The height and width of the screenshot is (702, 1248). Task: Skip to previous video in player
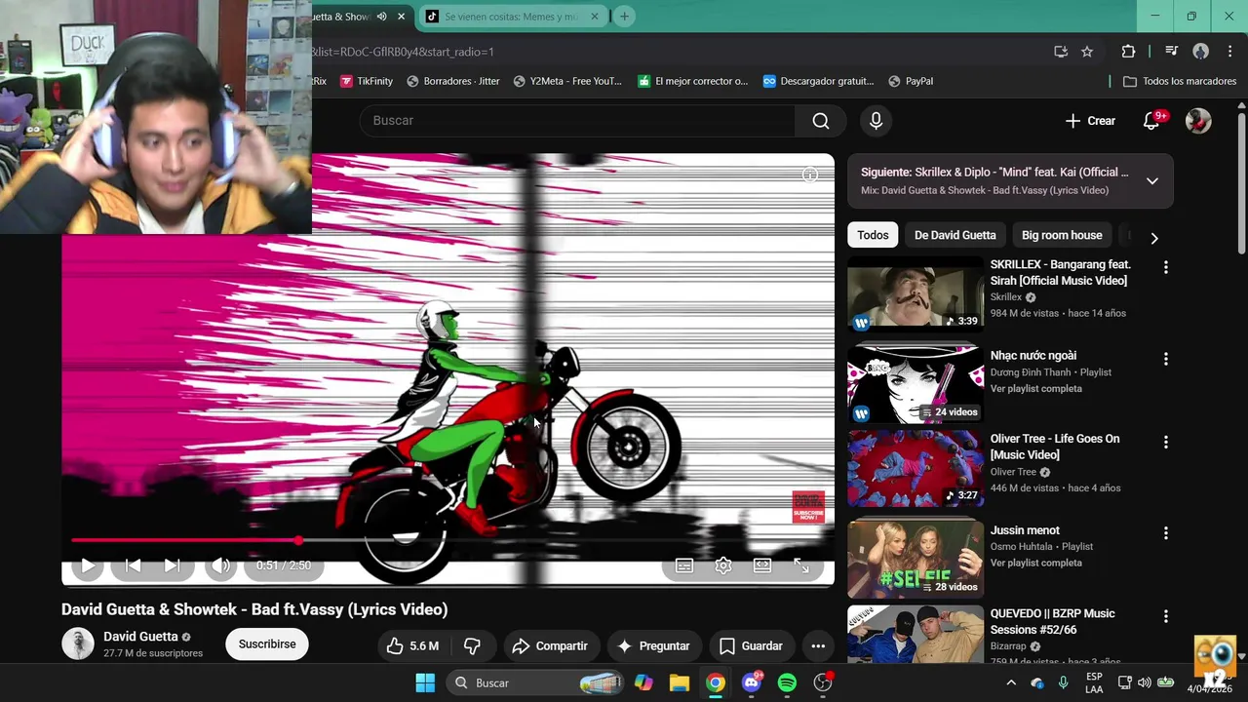click(x=134, y=565)
